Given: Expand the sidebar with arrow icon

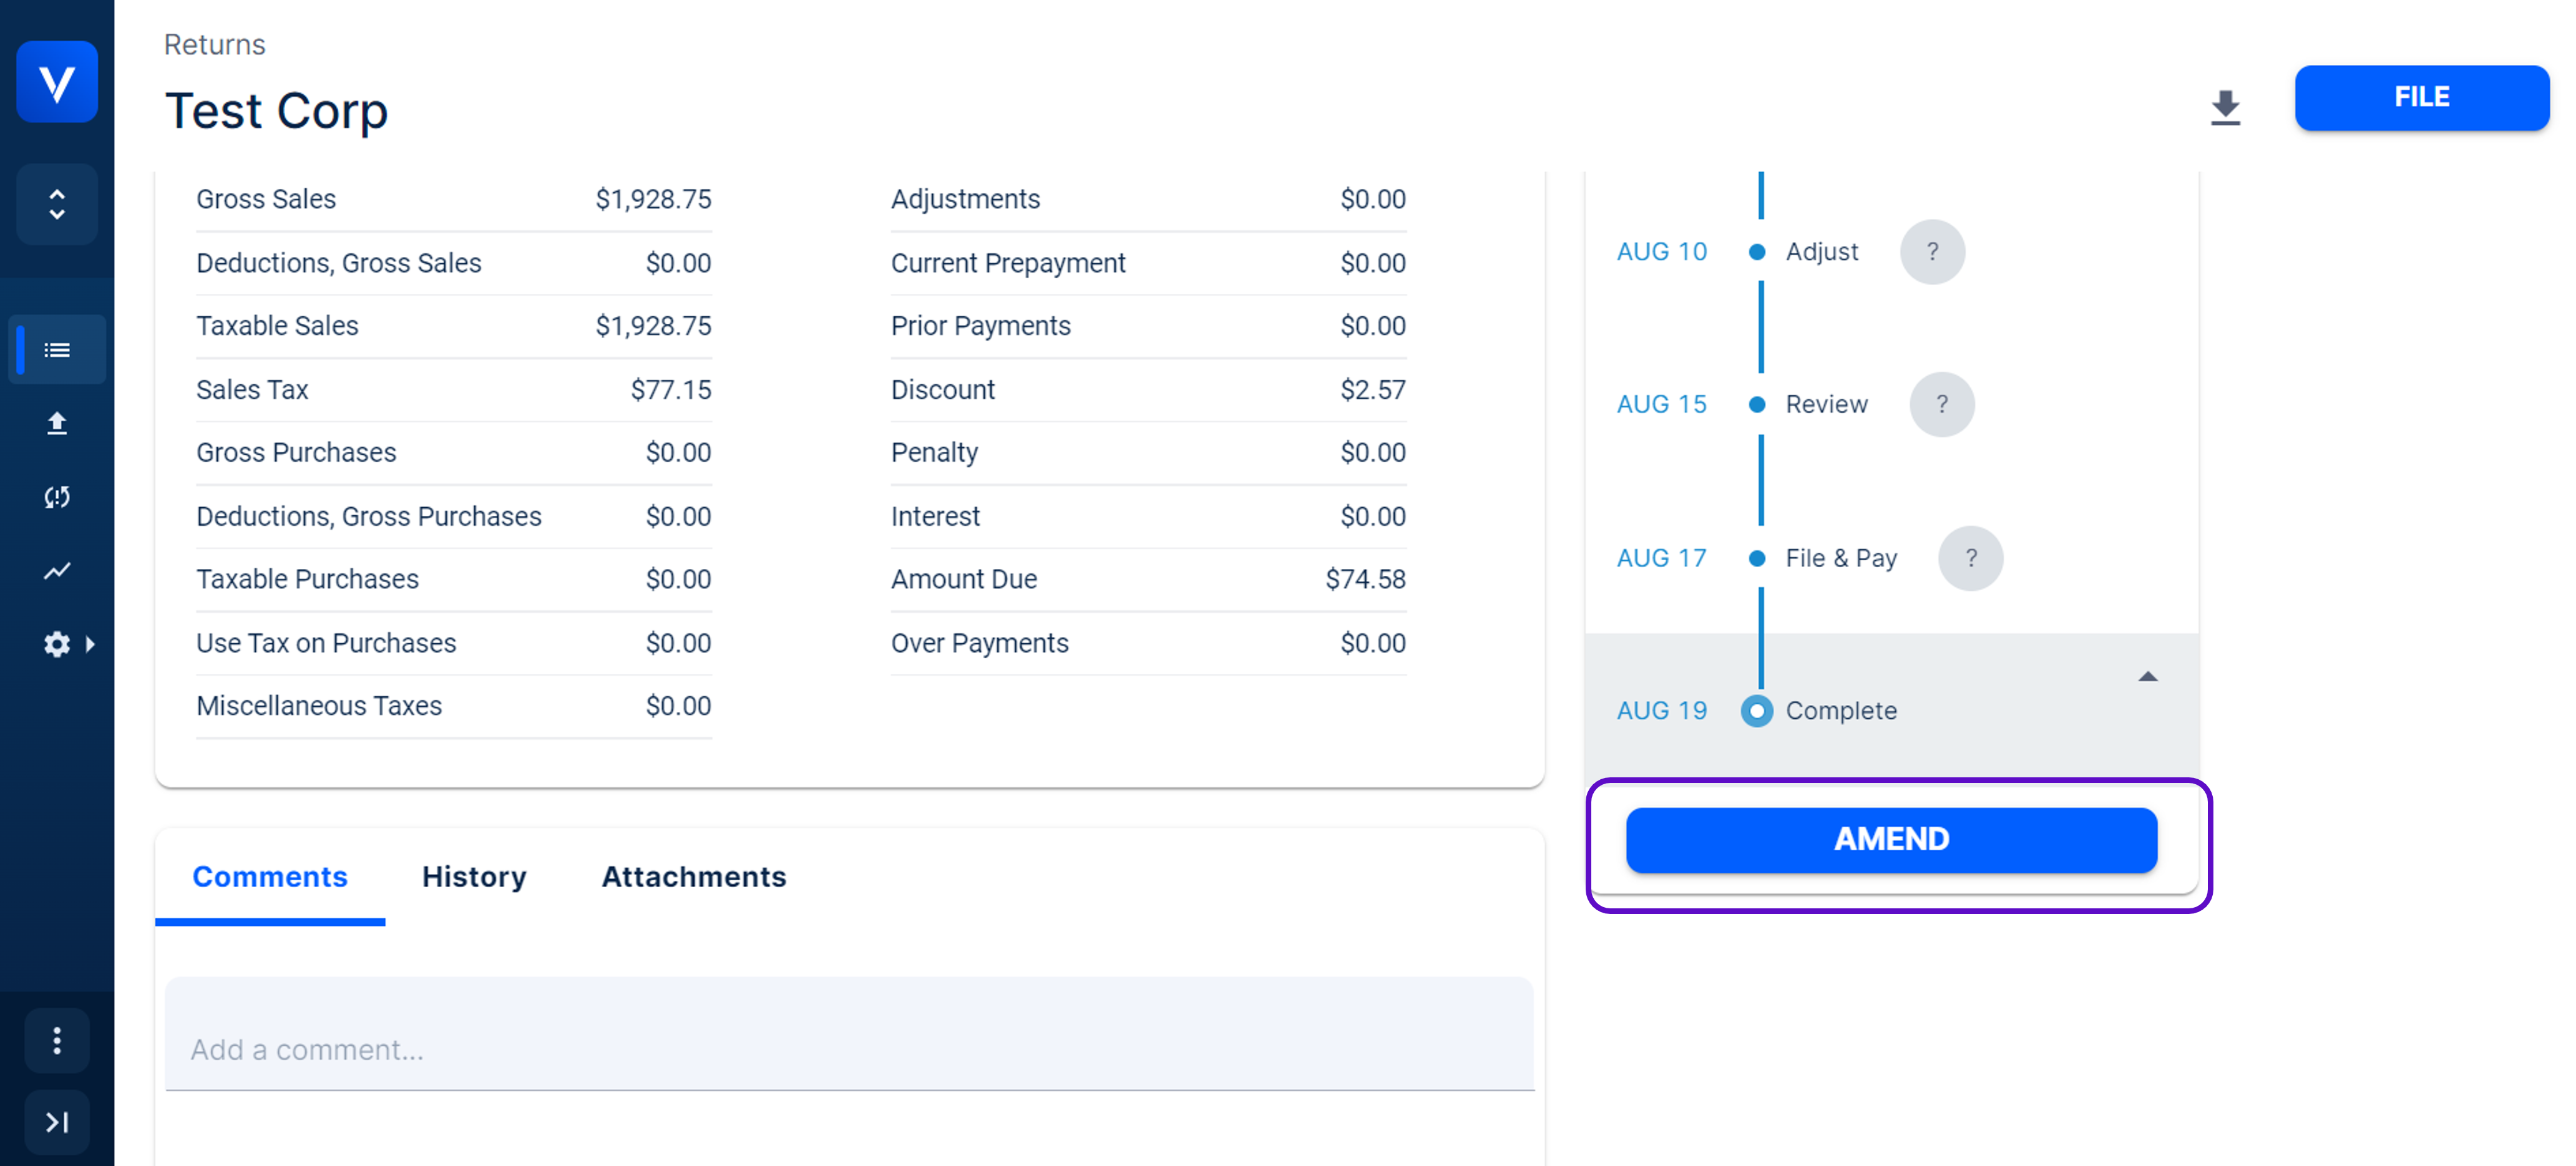Looking at the screenshot, I should 57,1122.
